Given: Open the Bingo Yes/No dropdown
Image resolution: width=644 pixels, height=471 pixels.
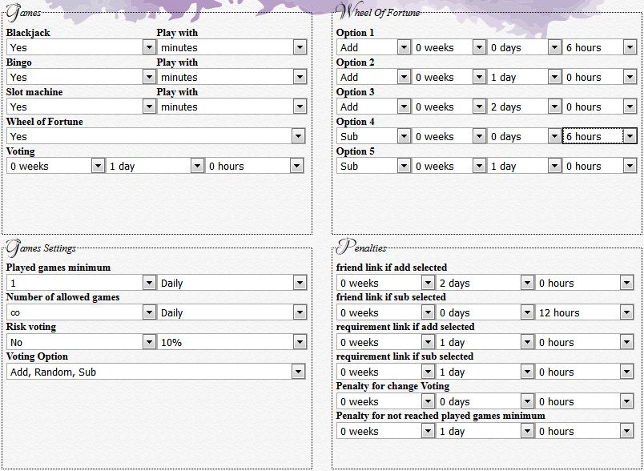Looking at the screenshot, I should [x=82, y=77].
